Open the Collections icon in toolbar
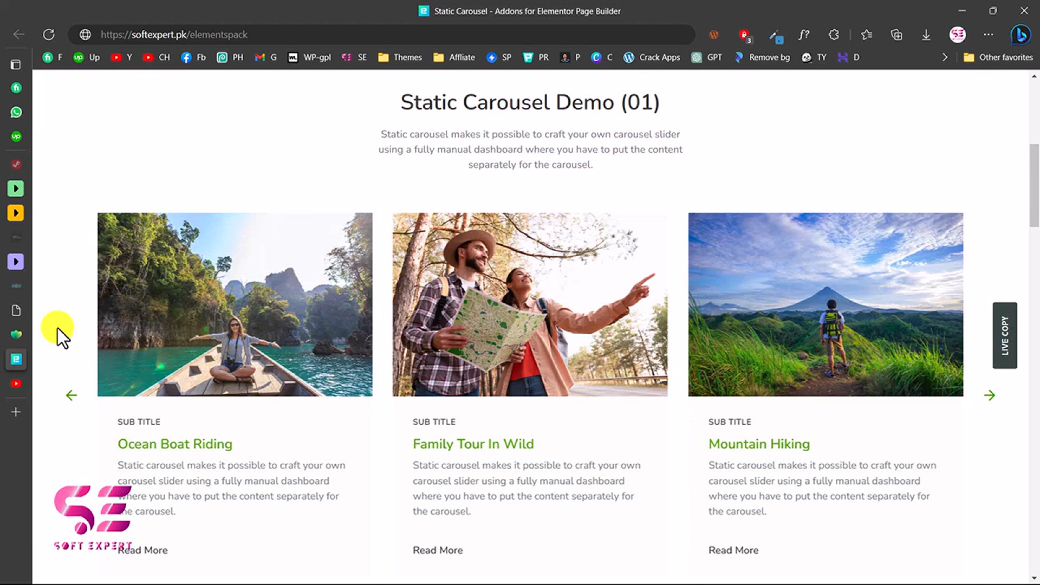Image resolution: width=1040 pixels, height=585 pixels. pyautogui.click(x=896, y=35)
